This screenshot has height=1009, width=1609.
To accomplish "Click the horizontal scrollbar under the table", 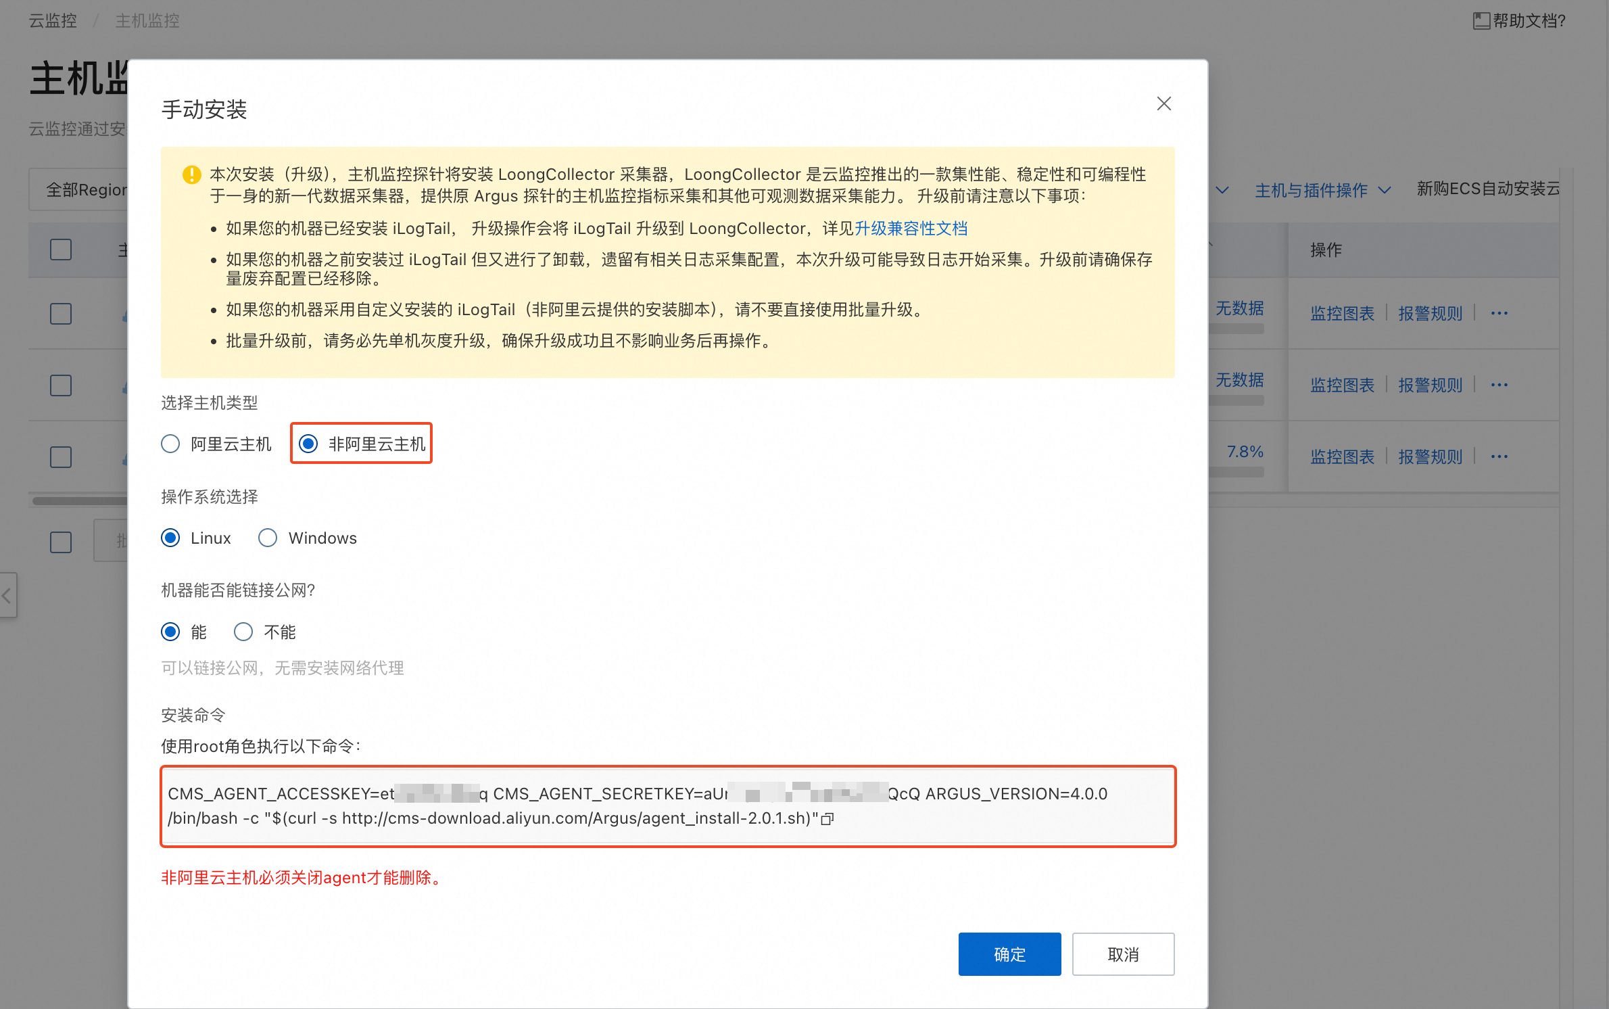I will click(80, 501).
